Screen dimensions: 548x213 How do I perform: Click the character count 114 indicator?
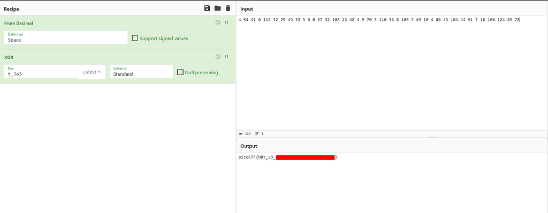[245, 133]
